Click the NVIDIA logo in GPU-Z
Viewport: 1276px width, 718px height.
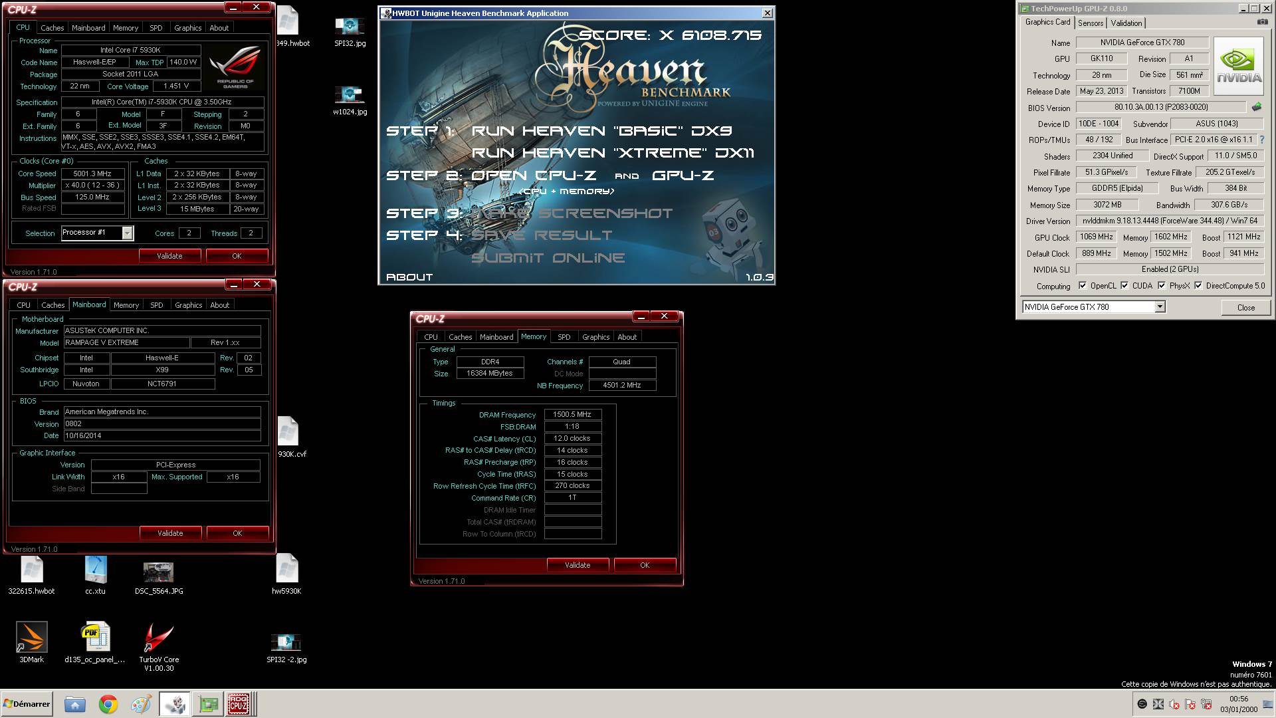[x=1239, y=66]
